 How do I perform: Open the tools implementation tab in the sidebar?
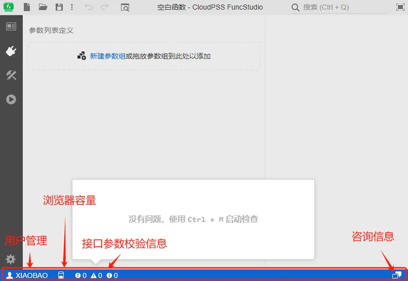(x=11, y=75)
